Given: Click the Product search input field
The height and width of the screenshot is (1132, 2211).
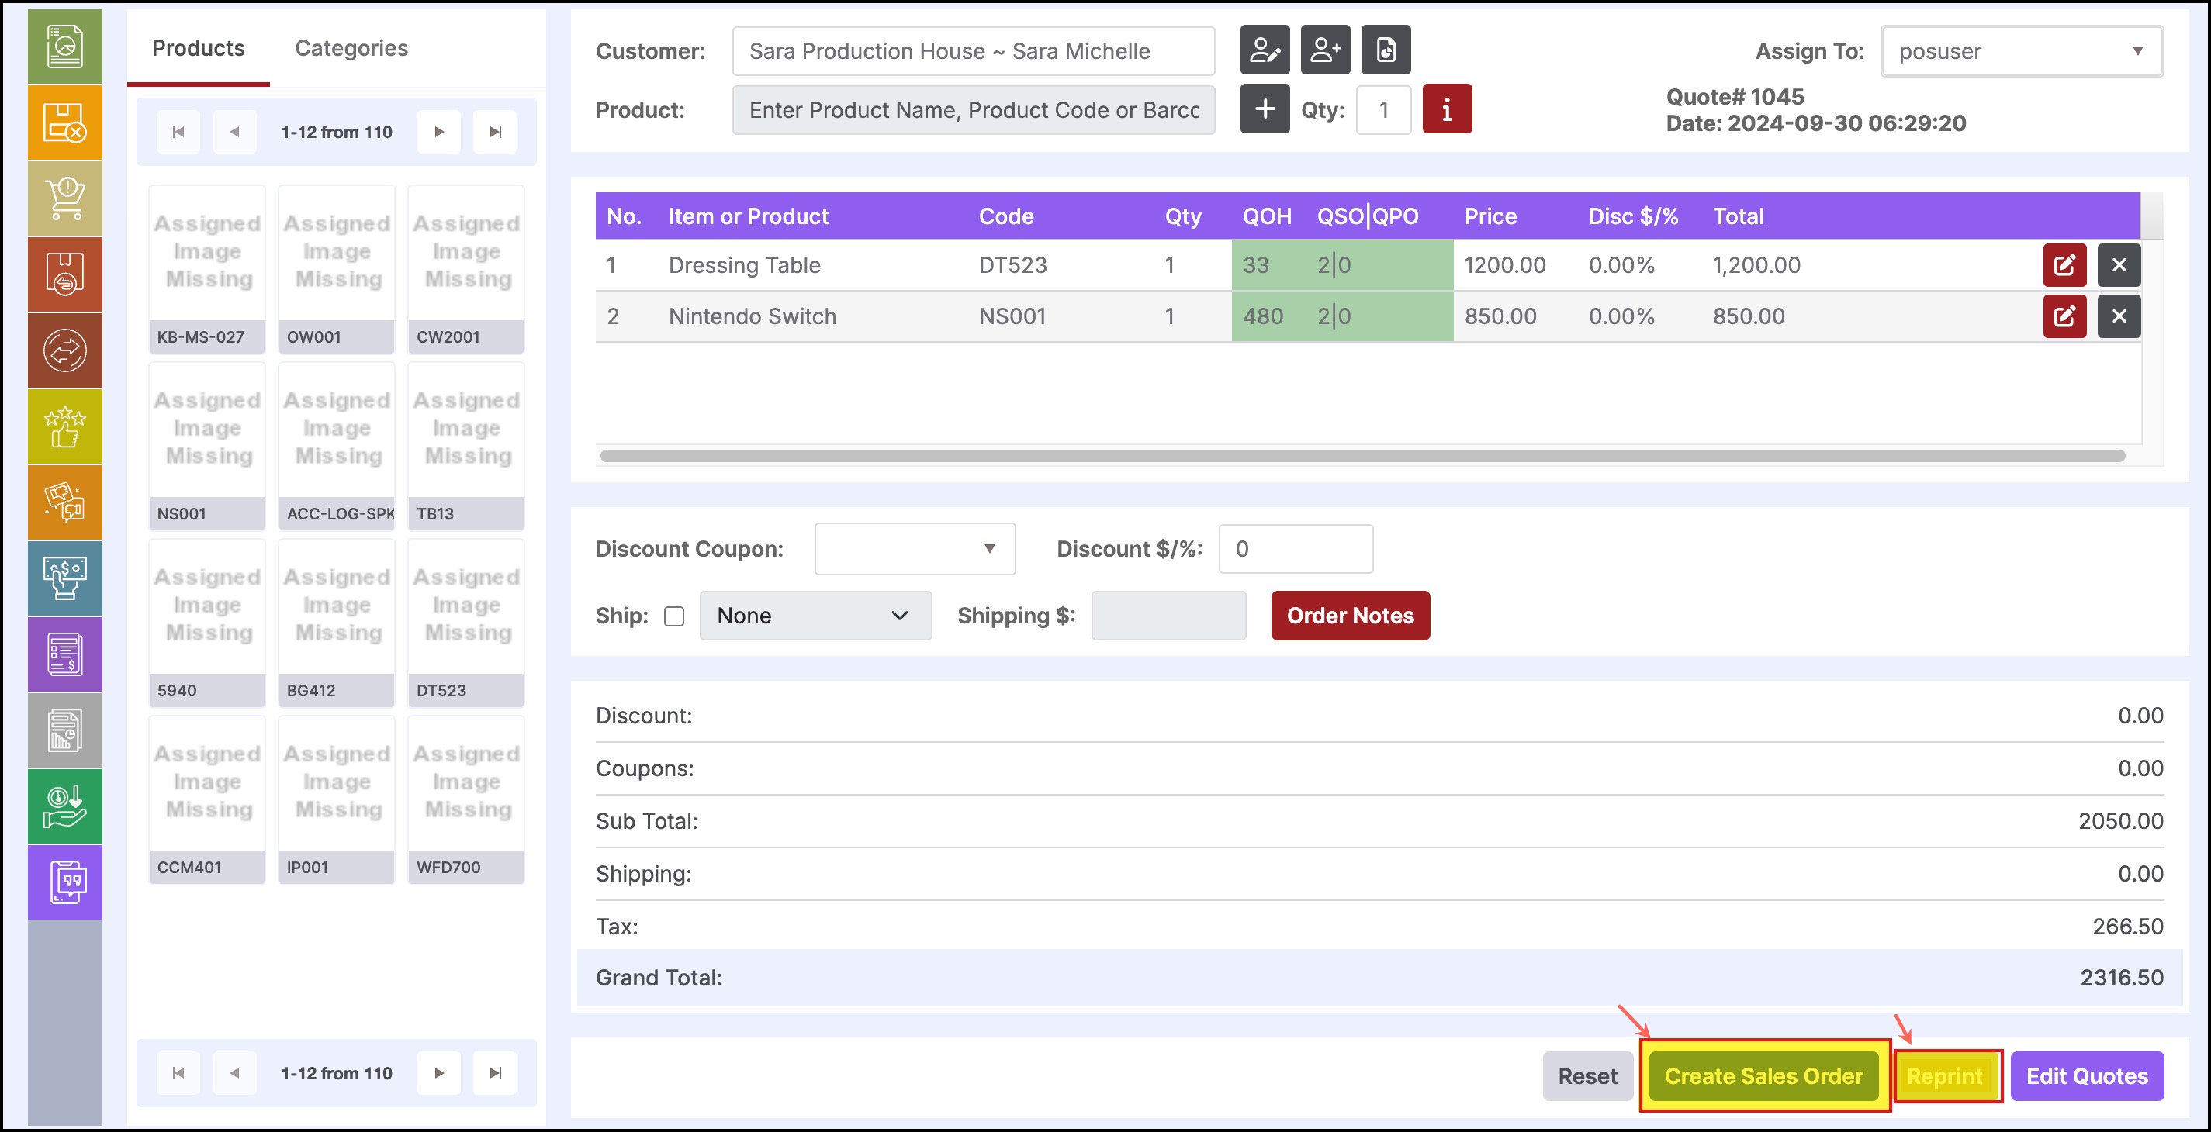Looking at the screenshot, I should point(974,110).
